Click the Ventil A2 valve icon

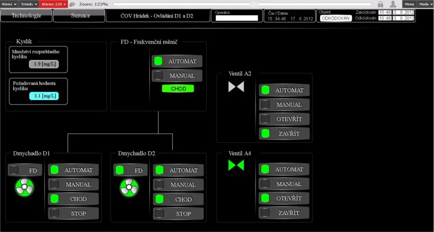(236, 87)
